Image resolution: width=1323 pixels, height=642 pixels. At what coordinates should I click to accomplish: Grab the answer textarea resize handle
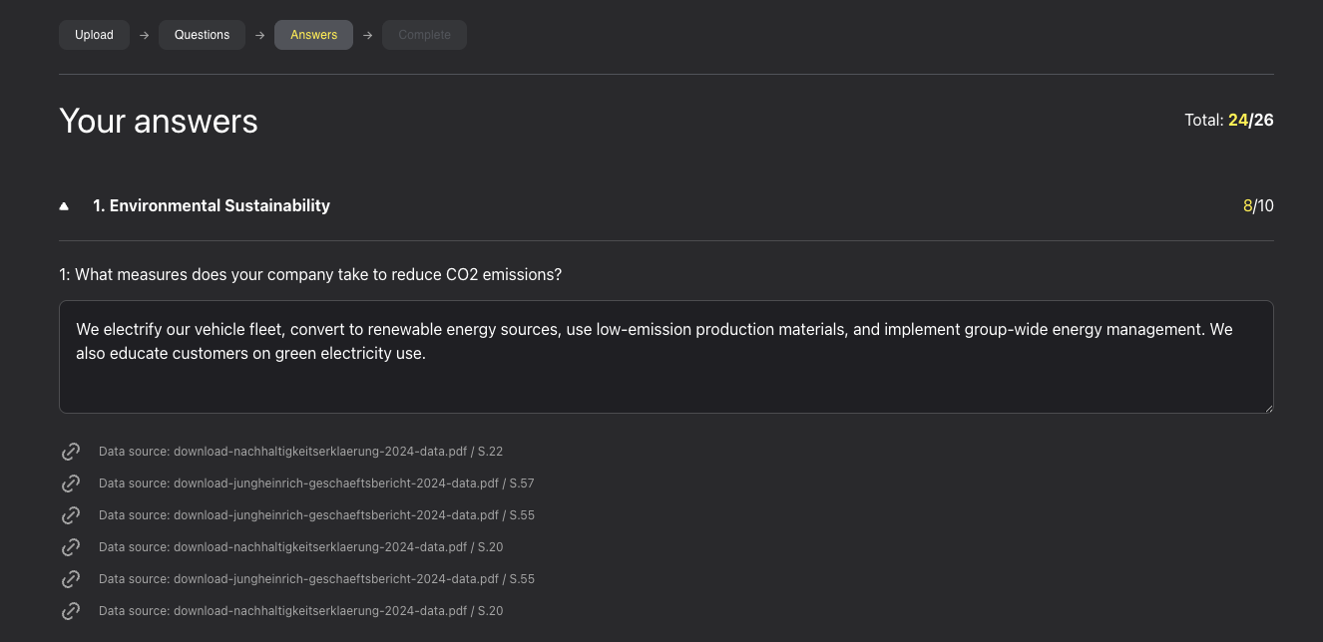pyautogui.click(x=1268, y=408)
